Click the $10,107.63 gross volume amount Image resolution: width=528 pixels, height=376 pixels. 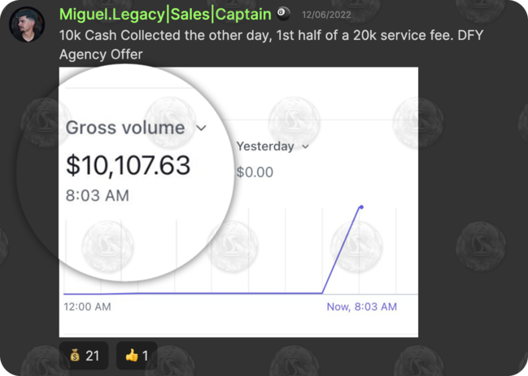pyautogui.click(x=128, y=165)
